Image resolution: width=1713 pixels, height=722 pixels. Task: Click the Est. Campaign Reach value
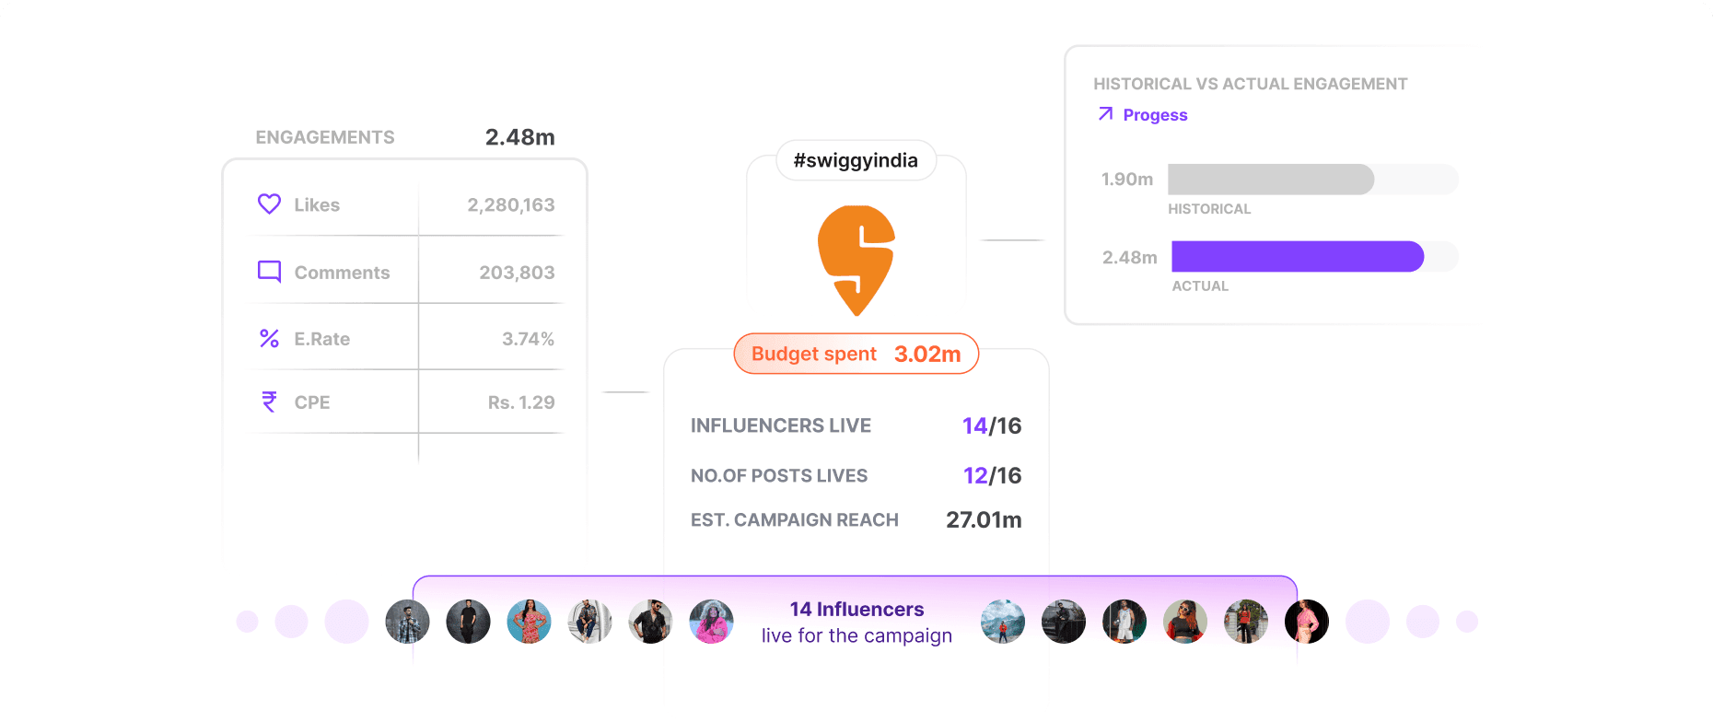[x=984, y=519]
